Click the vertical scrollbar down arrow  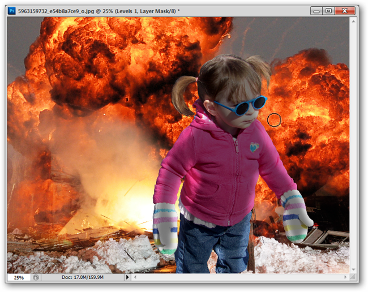point(353,269)
